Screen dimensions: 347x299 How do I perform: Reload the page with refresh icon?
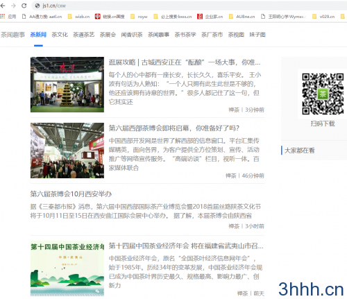[24, 6]
